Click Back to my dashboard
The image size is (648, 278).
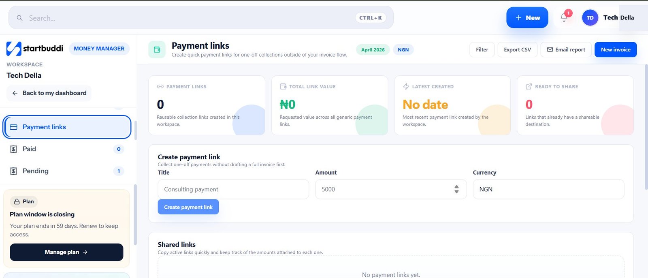(x=49, y=93)
